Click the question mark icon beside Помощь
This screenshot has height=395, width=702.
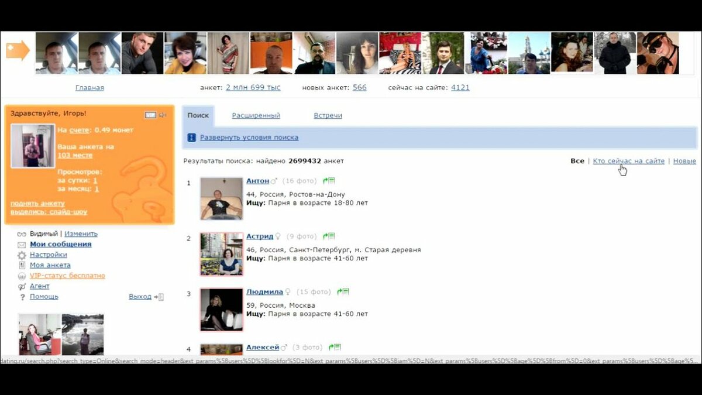(22, 297)
